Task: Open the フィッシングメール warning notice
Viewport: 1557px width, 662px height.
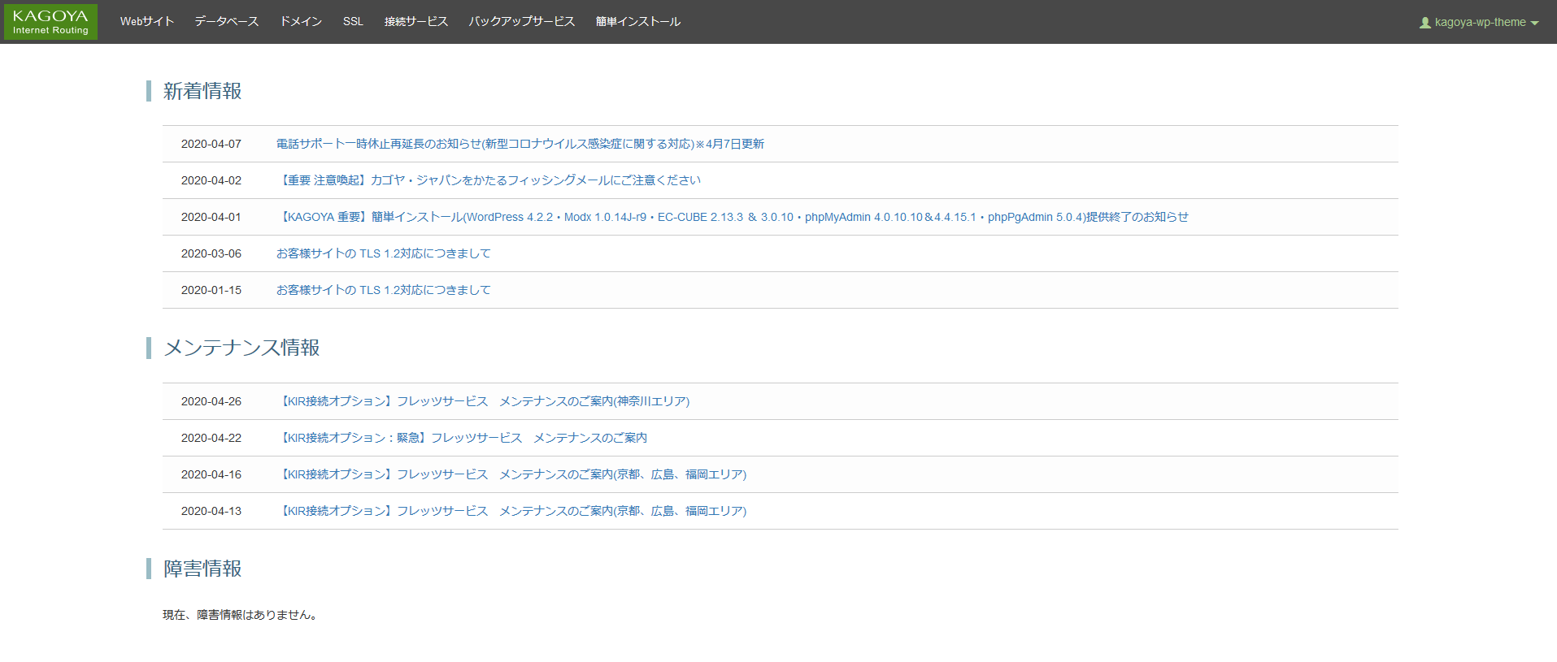Action: [488, 180]
